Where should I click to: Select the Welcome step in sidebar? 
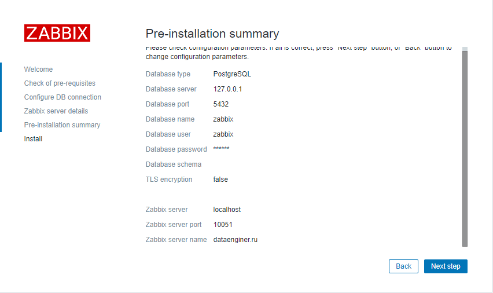(38, 69)
